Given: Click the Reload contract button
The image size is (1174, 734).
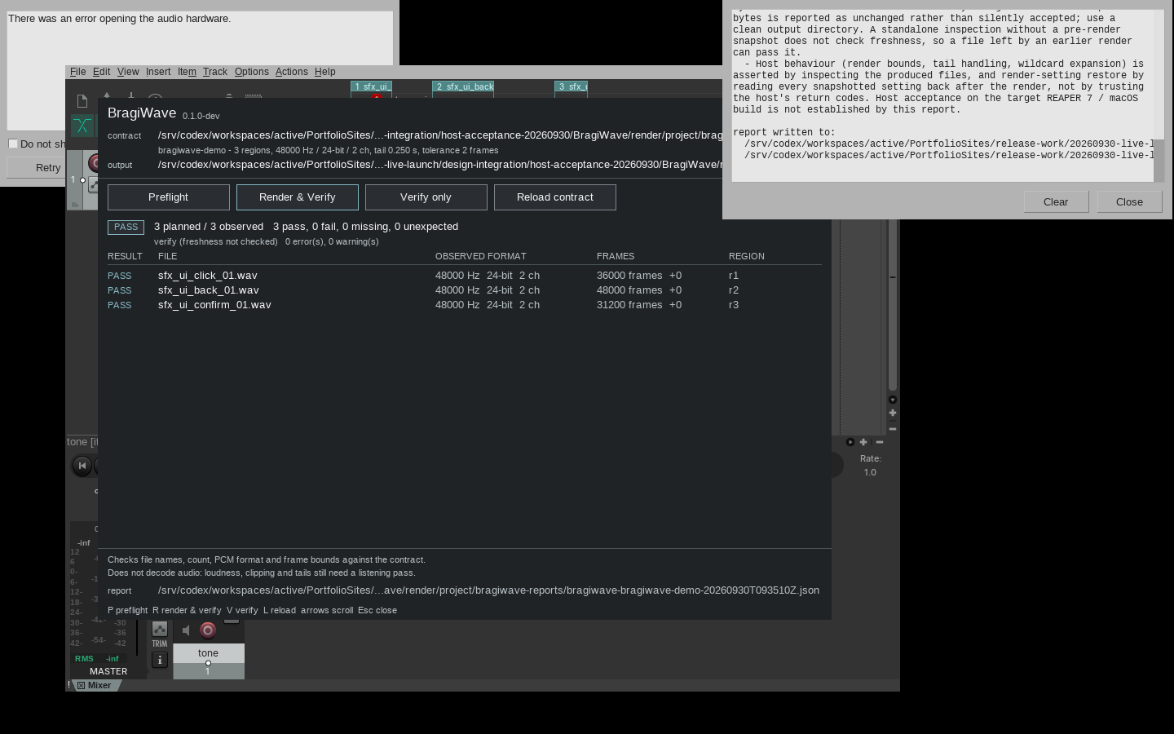Looking at the screenshot, I should point(555,197).
